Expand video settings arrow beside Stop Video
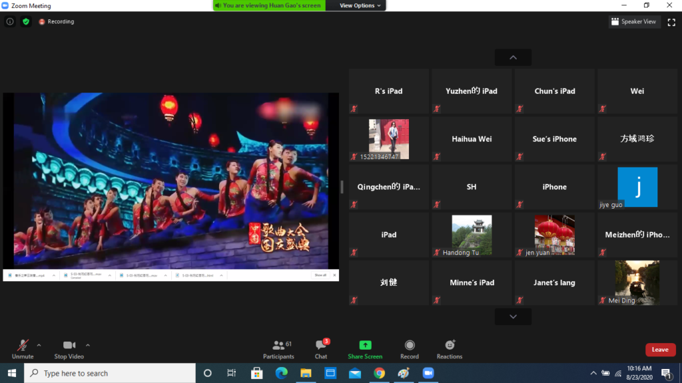 pyautogui.click(x=88, y=345)
